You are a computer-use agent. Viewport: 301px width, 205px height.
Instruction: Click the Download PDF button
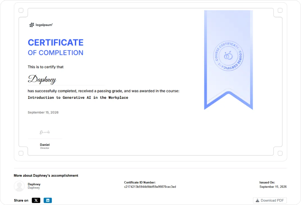tap(270, 200)
